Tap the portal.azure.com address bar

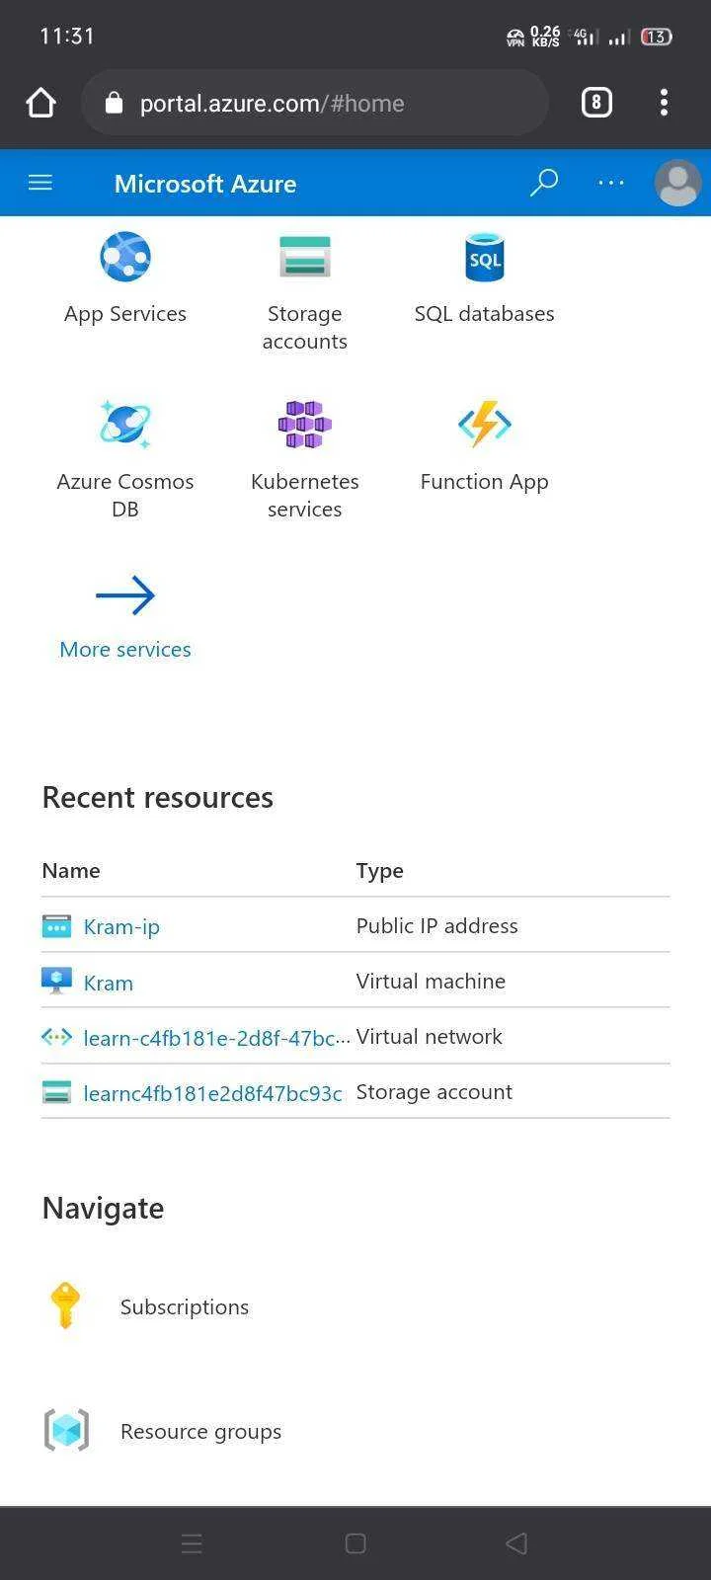click(315, 103)
